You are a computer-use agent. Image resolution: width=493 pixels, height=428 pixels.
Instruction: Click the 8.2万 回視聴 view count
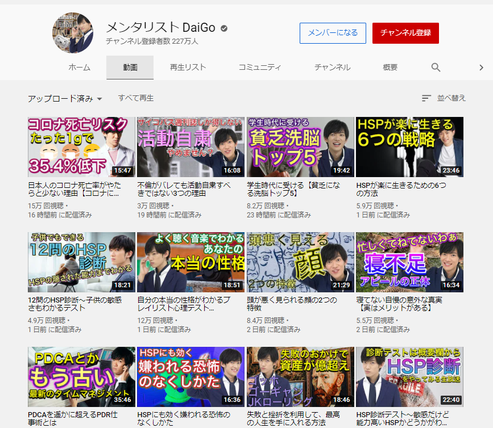coord(266,206)
